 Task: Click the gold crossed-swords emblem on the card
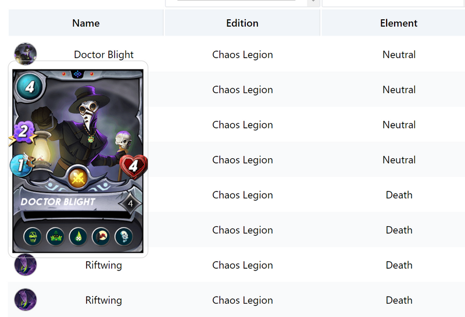tap(78, 177)
